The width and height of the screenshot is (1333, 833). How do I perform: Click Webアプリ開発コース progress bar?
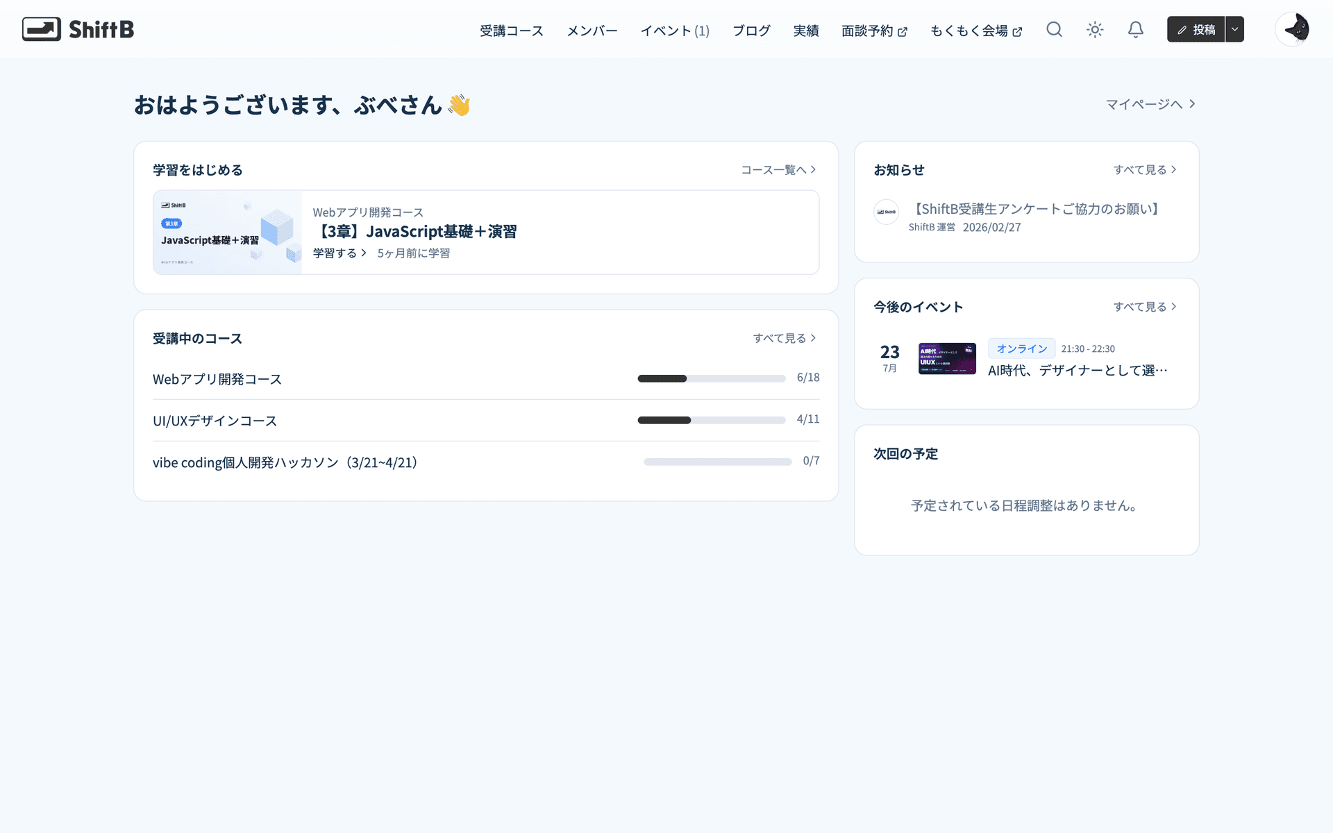712,378
